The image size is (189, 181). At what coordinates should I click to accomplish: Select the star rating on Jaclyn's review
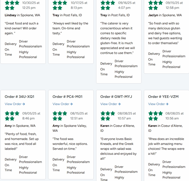pyautogui.click(x=156, y=5)
